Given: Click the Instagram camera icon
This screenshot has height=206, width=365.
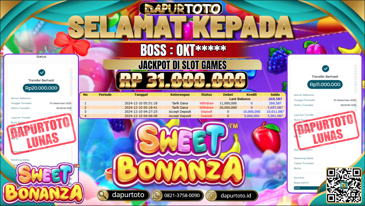Looking at the screenshot, I should pos(211,196).
